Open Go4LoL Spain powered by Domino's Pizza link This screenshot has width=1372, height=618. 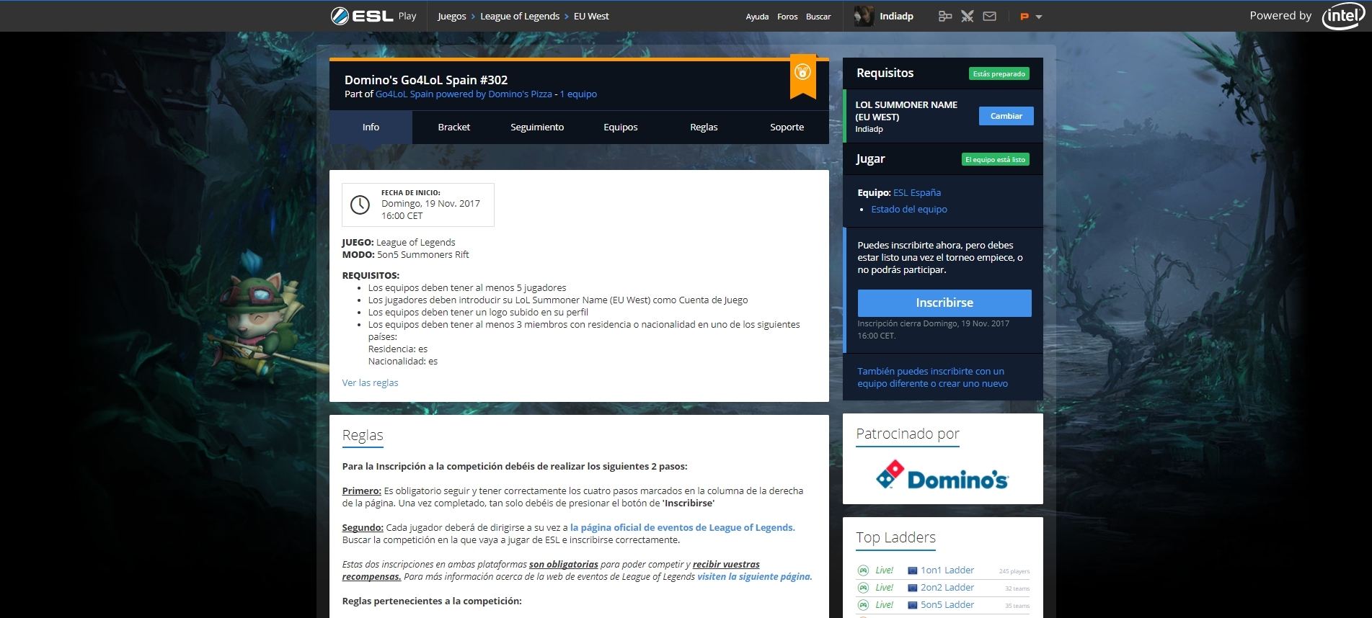tap(464, 94)
